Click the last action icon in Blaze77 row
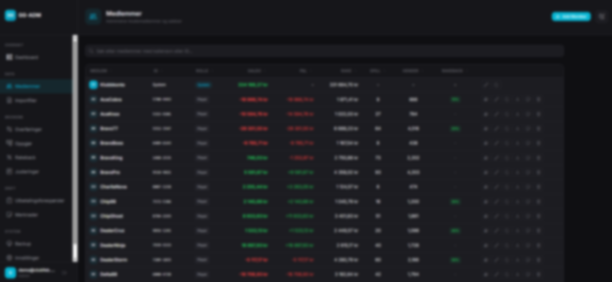The height and width of the screenshot is (282, 612). pos(539,129)
